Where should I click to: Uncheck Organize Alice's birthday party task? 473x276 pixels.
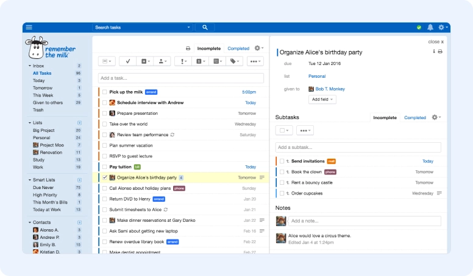[104, 178]
